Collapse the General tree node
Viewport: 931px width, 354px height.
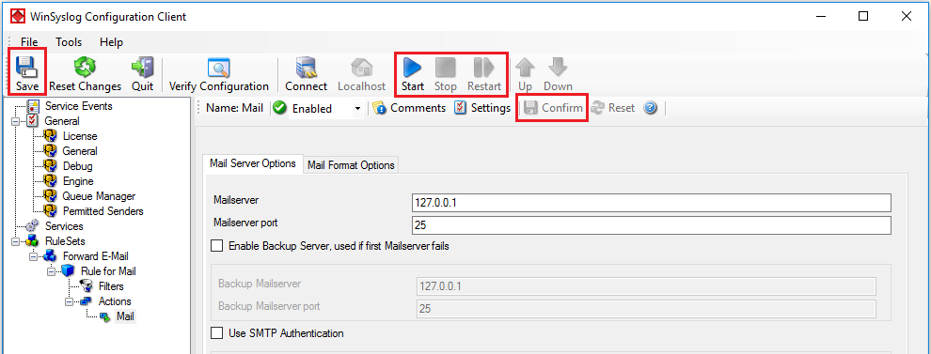pyautogui.click(x=15, y=121)
